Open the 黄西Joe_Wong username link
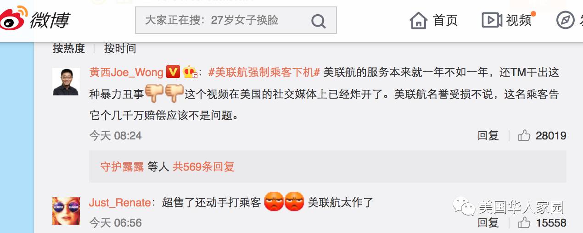Image resolution: width=583 pixels, height=233 pixels. coord(126,72)
